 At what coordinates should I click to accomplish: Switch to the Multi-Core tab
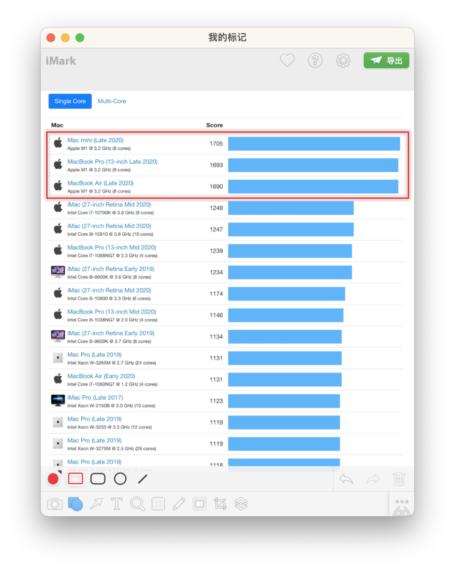pos(112,101)
